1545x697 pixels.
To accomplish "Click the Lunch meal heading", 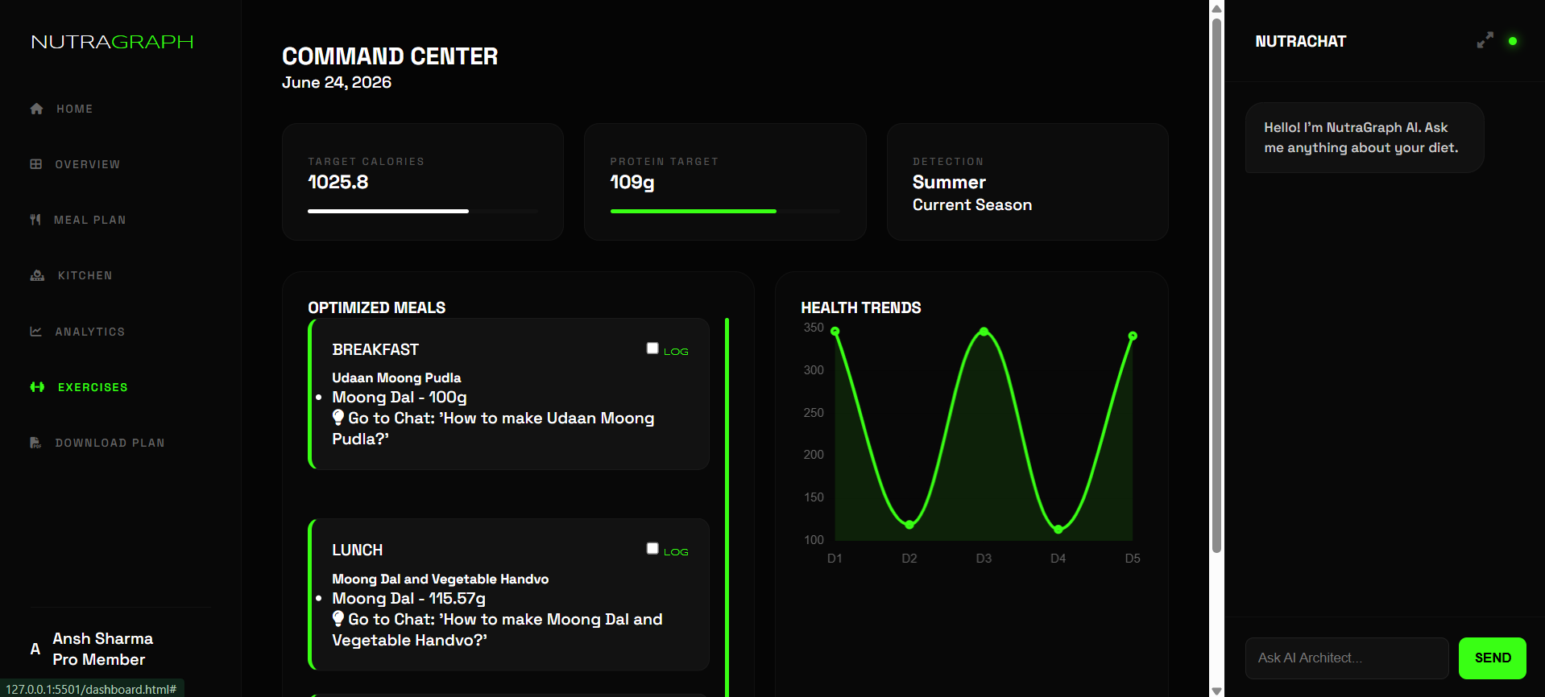I will (x=357, y=551).
